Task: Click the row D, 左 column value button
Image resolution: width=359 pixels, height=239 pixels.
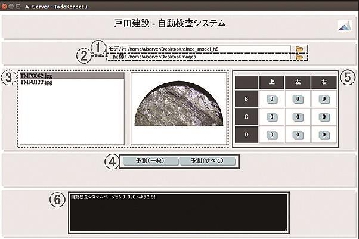Action: pos(298,135)
